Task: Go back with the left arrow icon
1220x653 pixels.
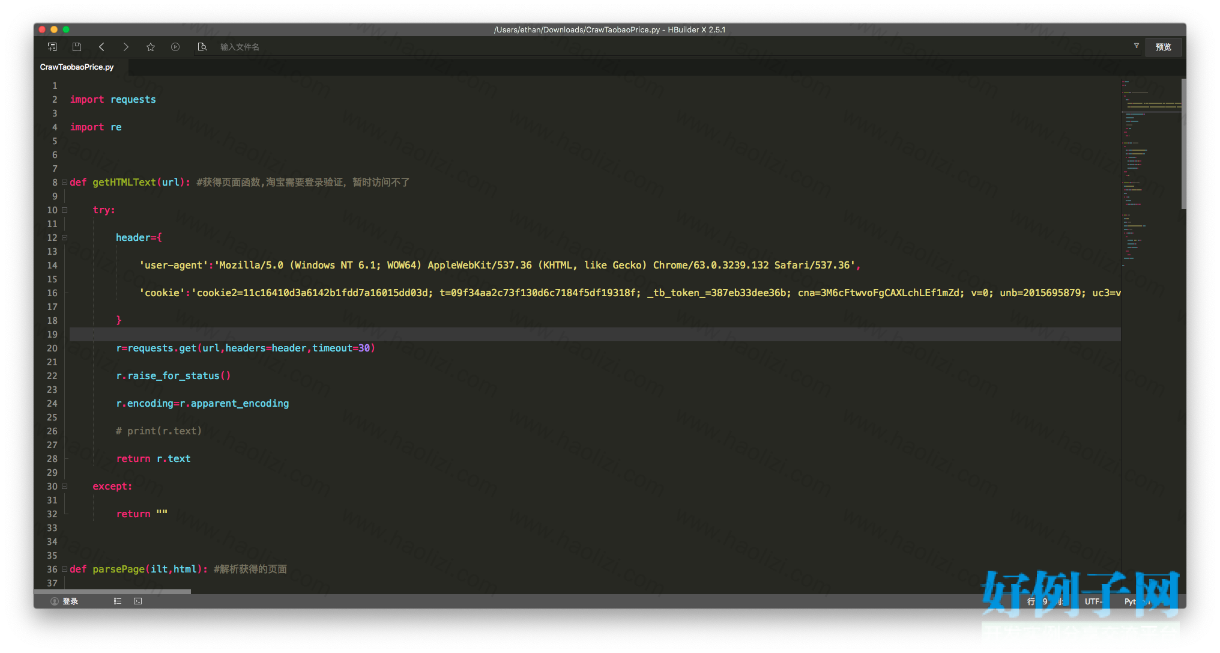Action: [x=101, y=47]
